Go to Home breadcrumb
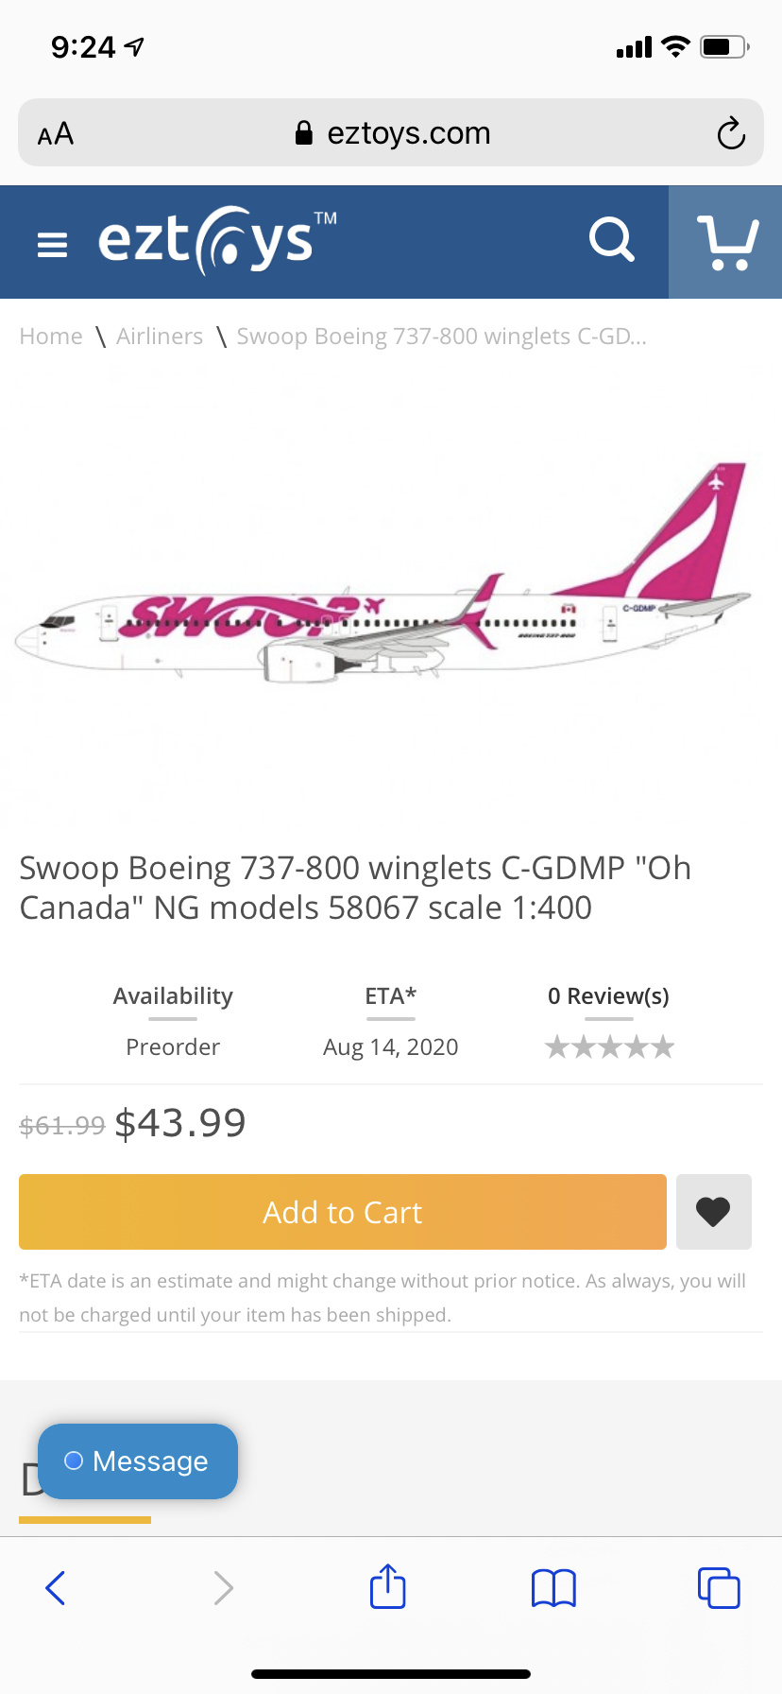The height and width of the screenshot is (1694, 782). coord(51,337)
